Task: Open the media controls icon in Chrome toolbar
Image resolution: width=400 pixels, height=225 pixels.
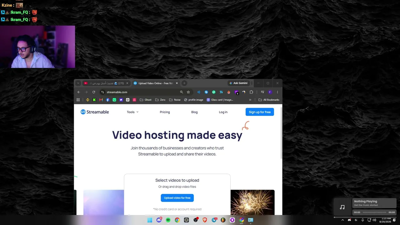Action: [x=262, y=92]
